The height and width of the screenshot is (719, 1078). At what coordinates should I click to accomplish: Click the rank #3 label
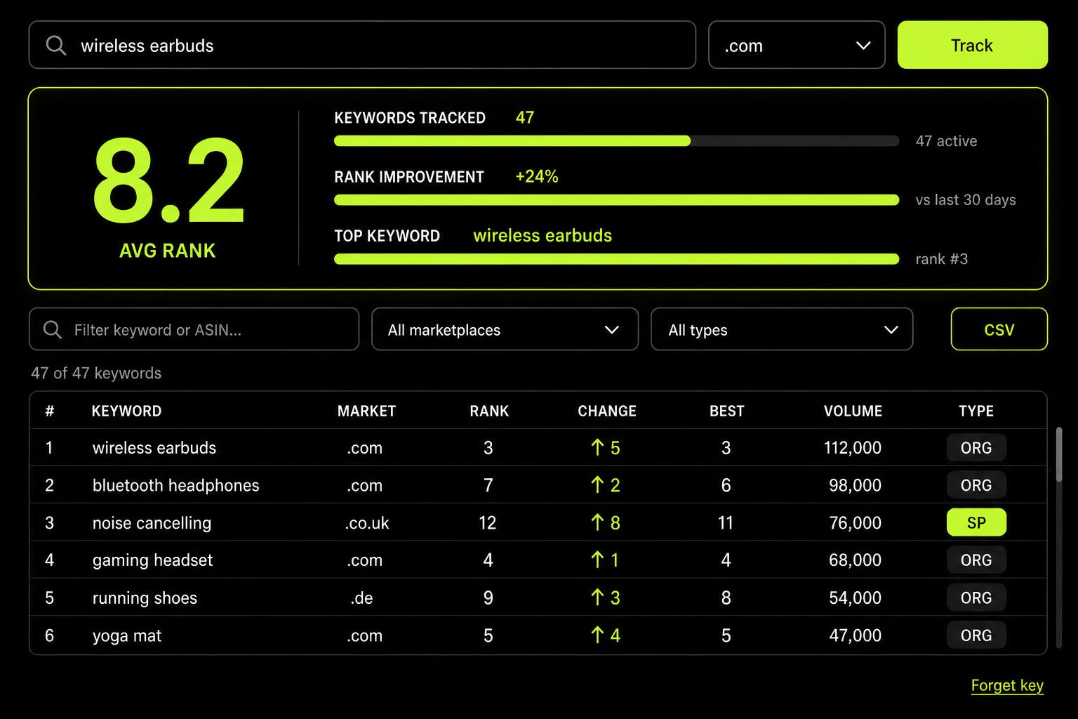(942, 259)
